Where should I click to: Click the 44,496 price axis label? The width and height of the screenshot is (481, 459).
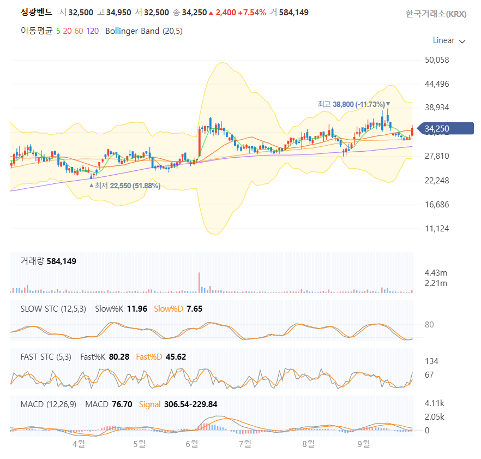437,84
